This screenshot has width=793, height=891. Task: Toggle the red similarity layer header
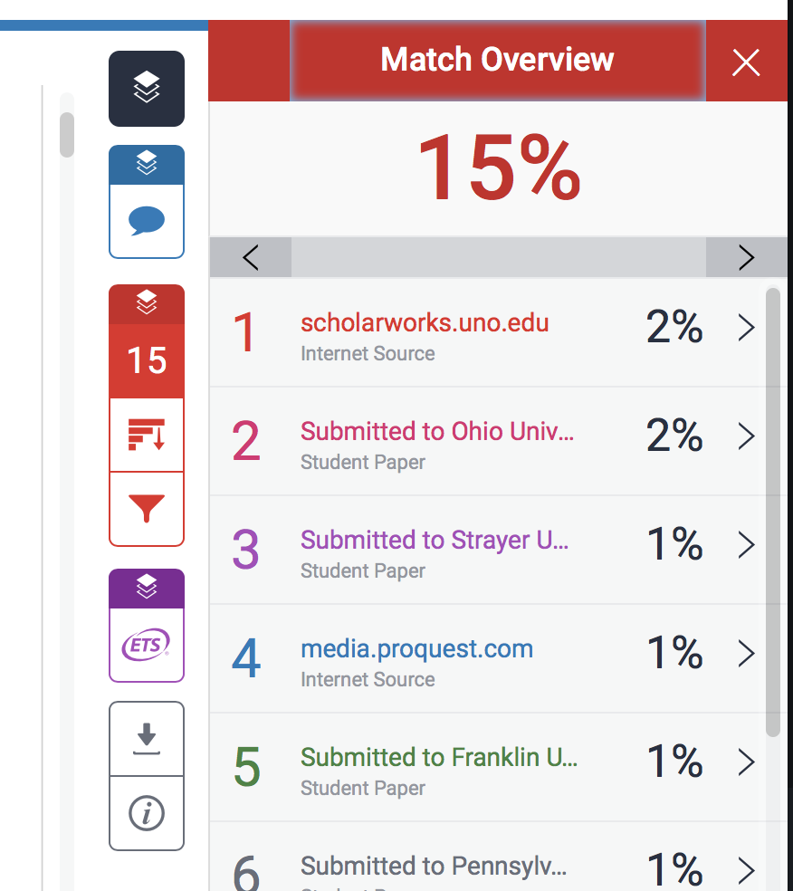[x=147, y=304]
